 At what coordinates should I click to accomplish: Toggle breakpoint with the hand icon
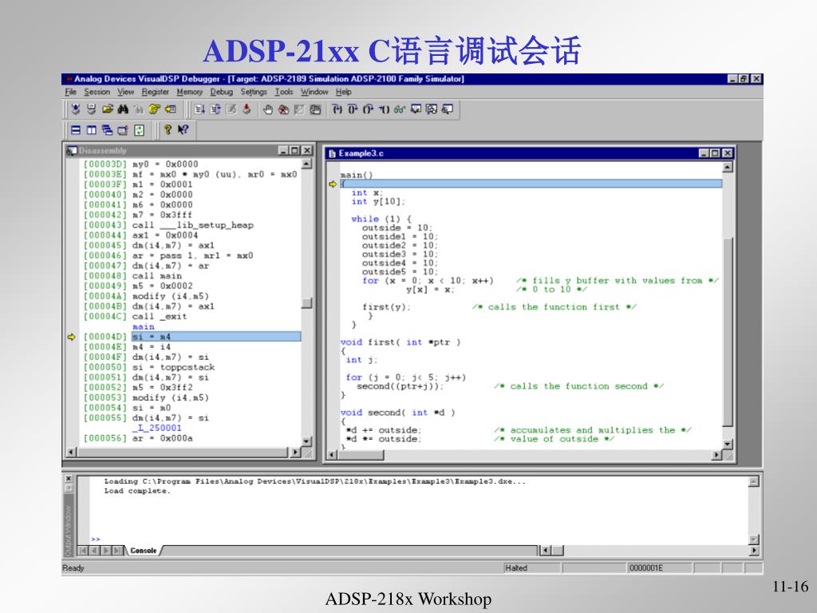[x=268, y=109]
